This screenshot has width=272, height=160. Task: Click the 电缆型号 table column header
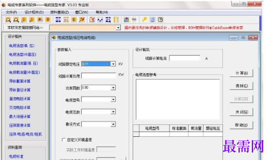pos(154,128)
